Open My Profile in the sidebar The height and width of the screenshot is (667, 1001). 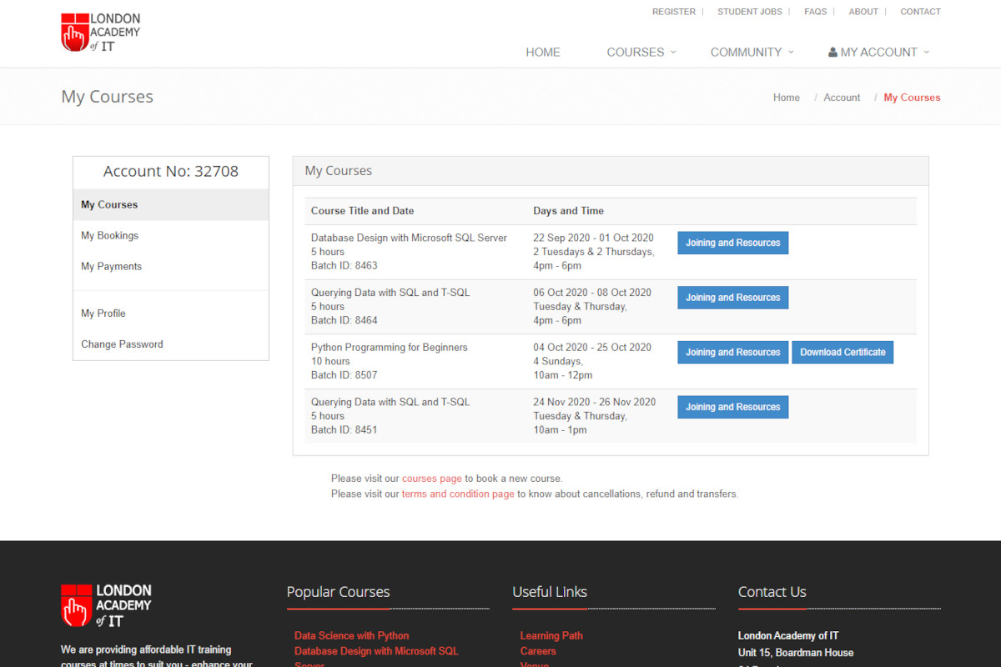pos(103,313)
